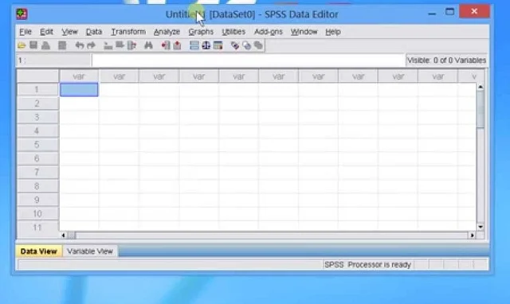Open the Analyze menu
The height and width of the screenshot is (304, 510).
click(x=167, y=32)
